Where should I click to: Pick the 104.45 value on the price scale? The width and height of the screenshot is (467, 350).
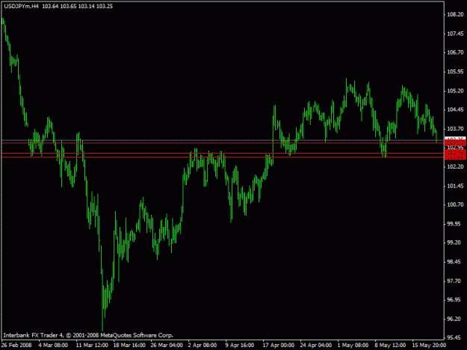coord(455,110)
